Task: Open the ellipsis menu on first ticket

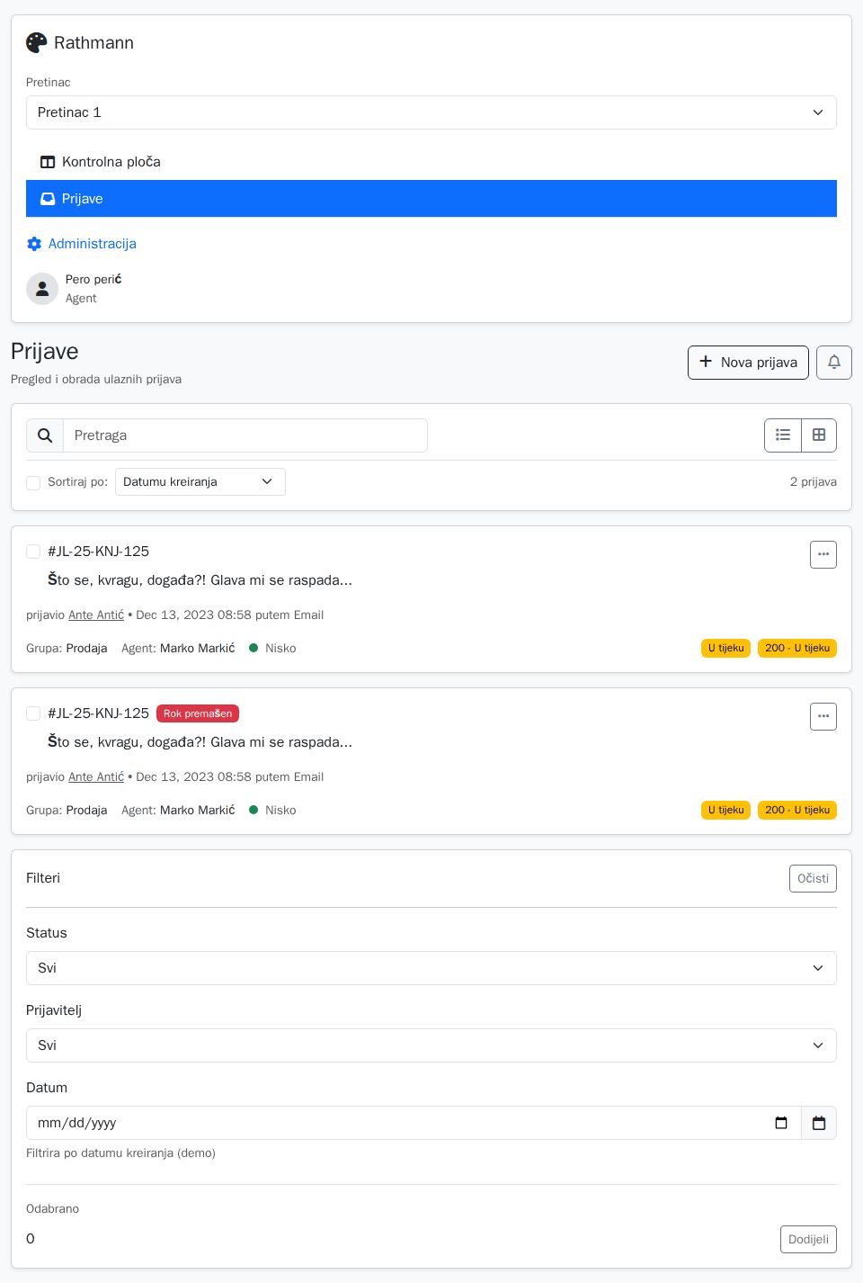Action: tap(823, 554)
